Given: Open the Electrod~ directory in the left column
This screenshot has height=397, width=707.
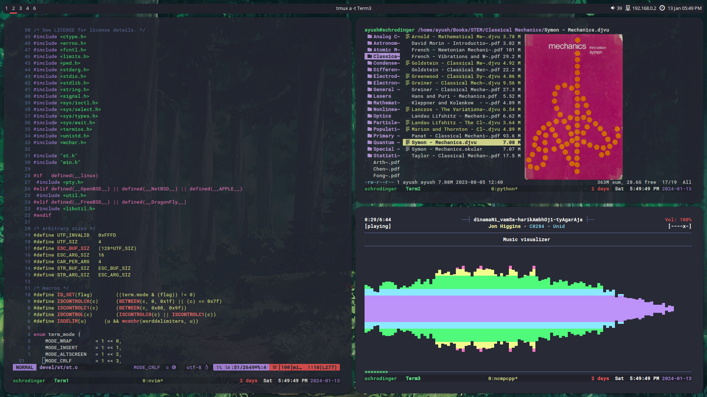Looking at the screenshot, I should [386, 76].
